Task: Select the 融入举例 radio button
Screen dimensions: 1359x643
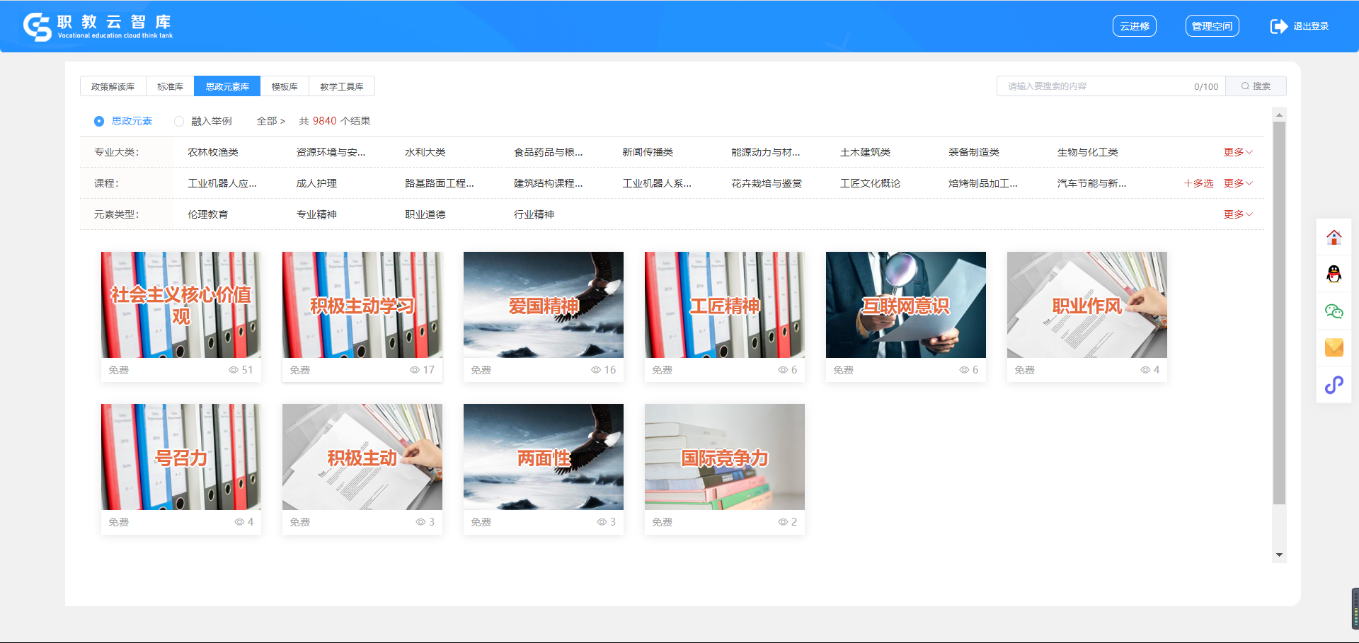Action: [179, 122]
